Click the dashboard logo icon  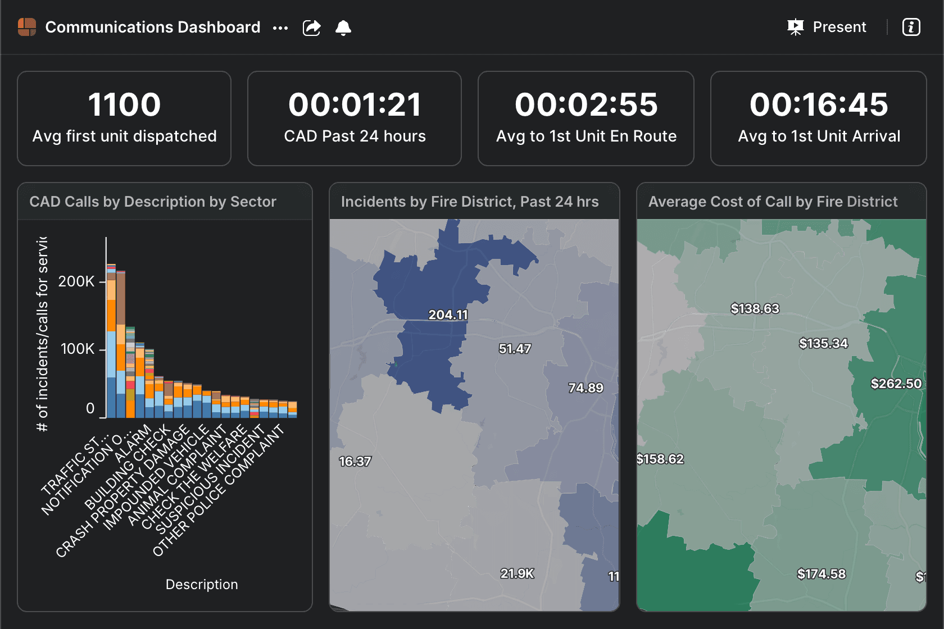click(x=27, y=27)
